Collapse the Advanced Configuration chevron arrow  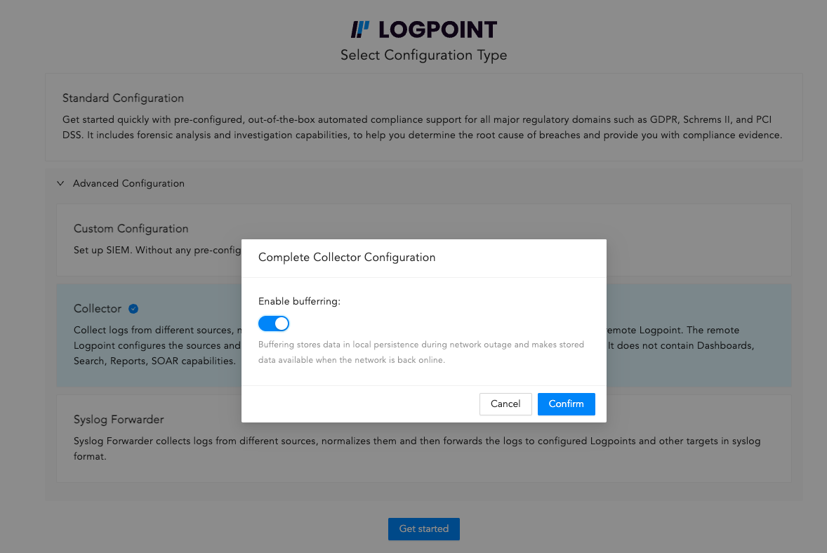click(x=60, y=183)
